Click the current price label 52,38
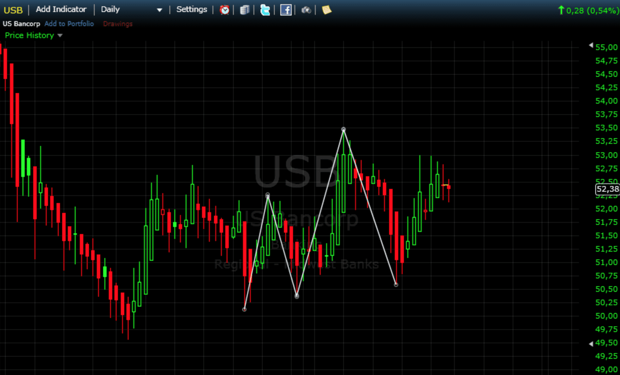The height and width of the screenshot is (375, 620). coord(607,189)
